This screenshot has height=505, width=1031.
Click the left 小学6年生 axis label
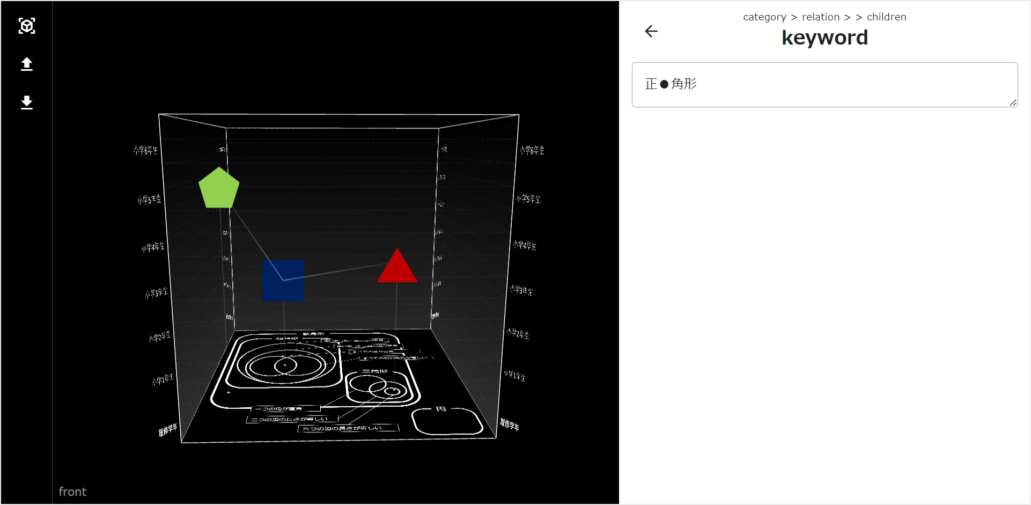coord(145,150)
